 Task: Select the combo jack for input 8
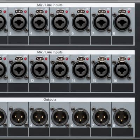click(x=122, y=22)
